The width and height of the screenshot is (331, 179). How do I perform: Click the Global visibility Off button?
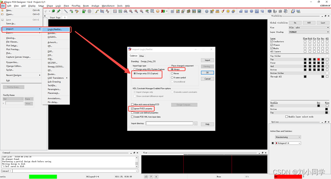point(309,23)
